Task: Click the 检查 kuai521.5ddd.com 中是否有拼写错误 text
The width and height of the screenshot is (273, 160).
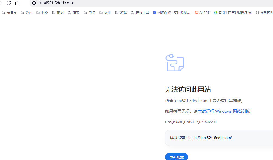Action: pyautogui.click(x=204, y=101)
